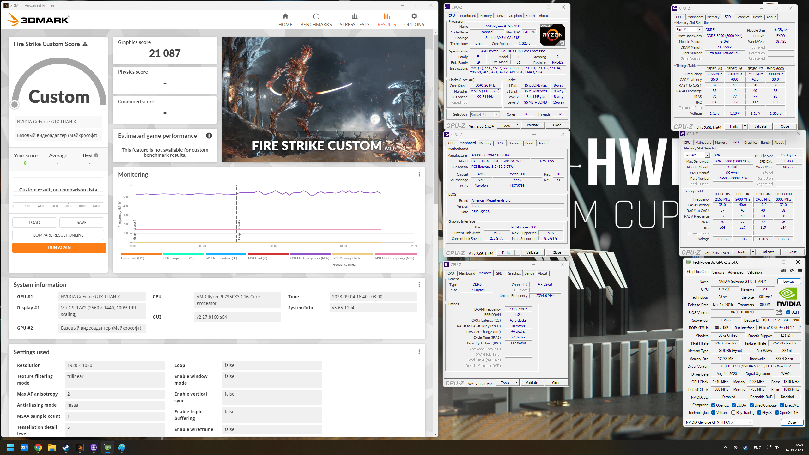809x455 pixels.
Task: Click COMPARE RESULT ONLINE
Action: (x=58, y=235)
